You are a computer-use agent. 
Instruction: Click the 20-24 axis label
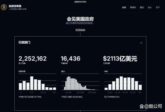(x=43, y=92)
